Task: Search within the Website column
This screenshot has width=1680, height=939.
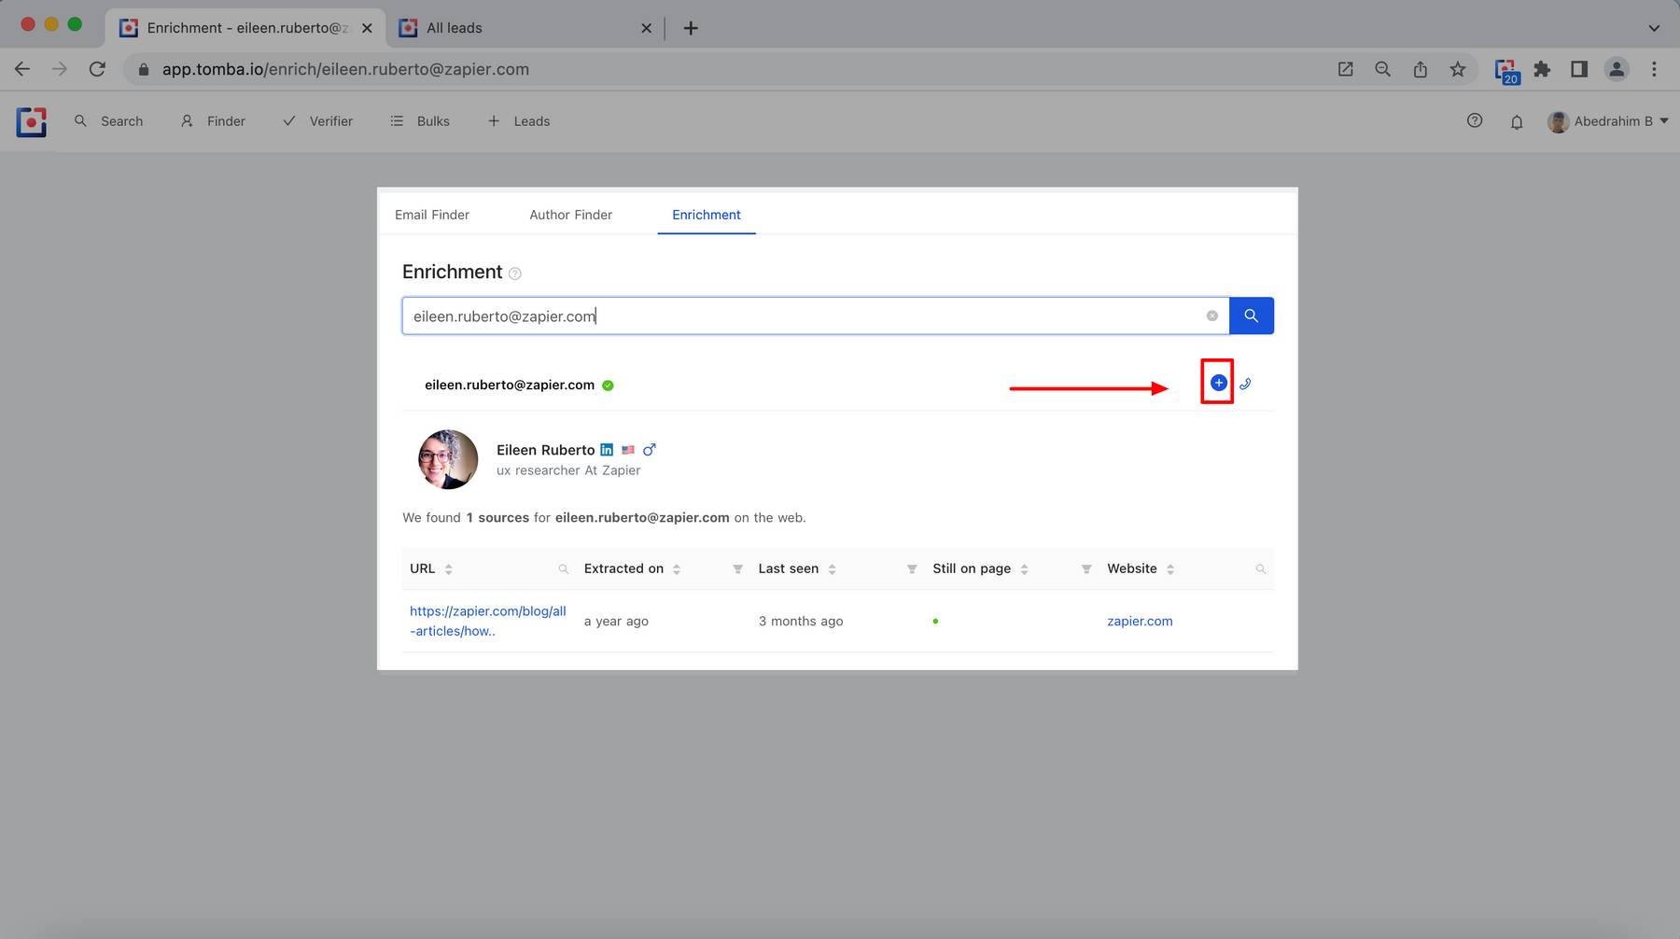Action: pyautogui.click(x=1261, y=569)
